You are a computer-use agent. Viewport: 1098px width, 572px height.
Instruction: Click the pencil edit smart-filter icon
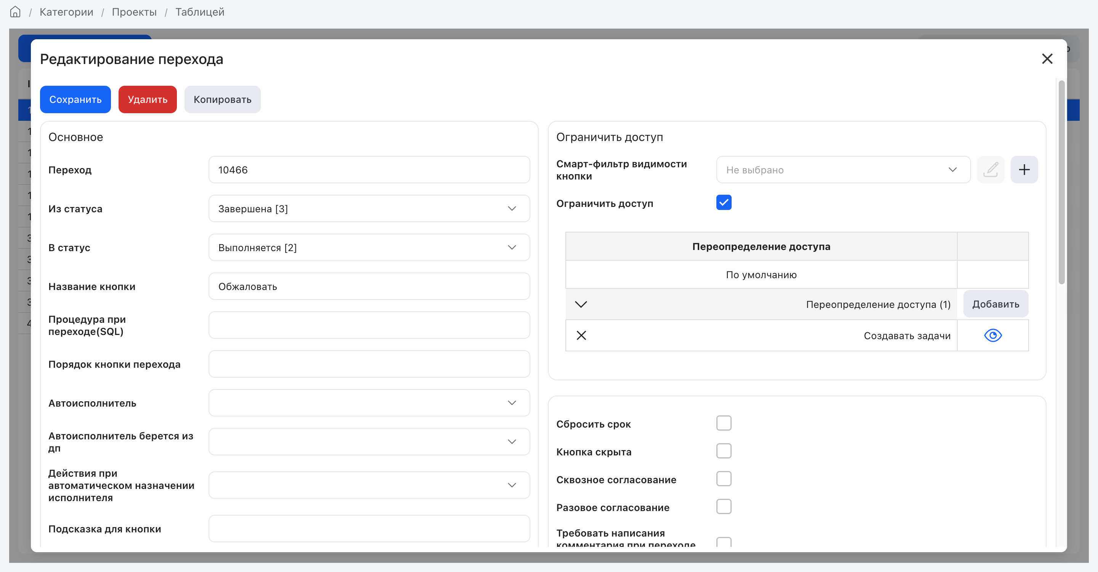(990, 170)
